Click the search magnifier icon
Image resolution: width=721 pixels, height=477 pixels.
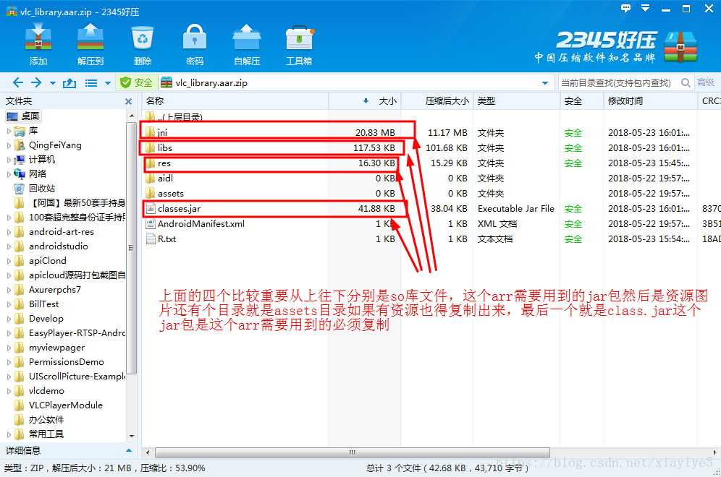[686, 82]
